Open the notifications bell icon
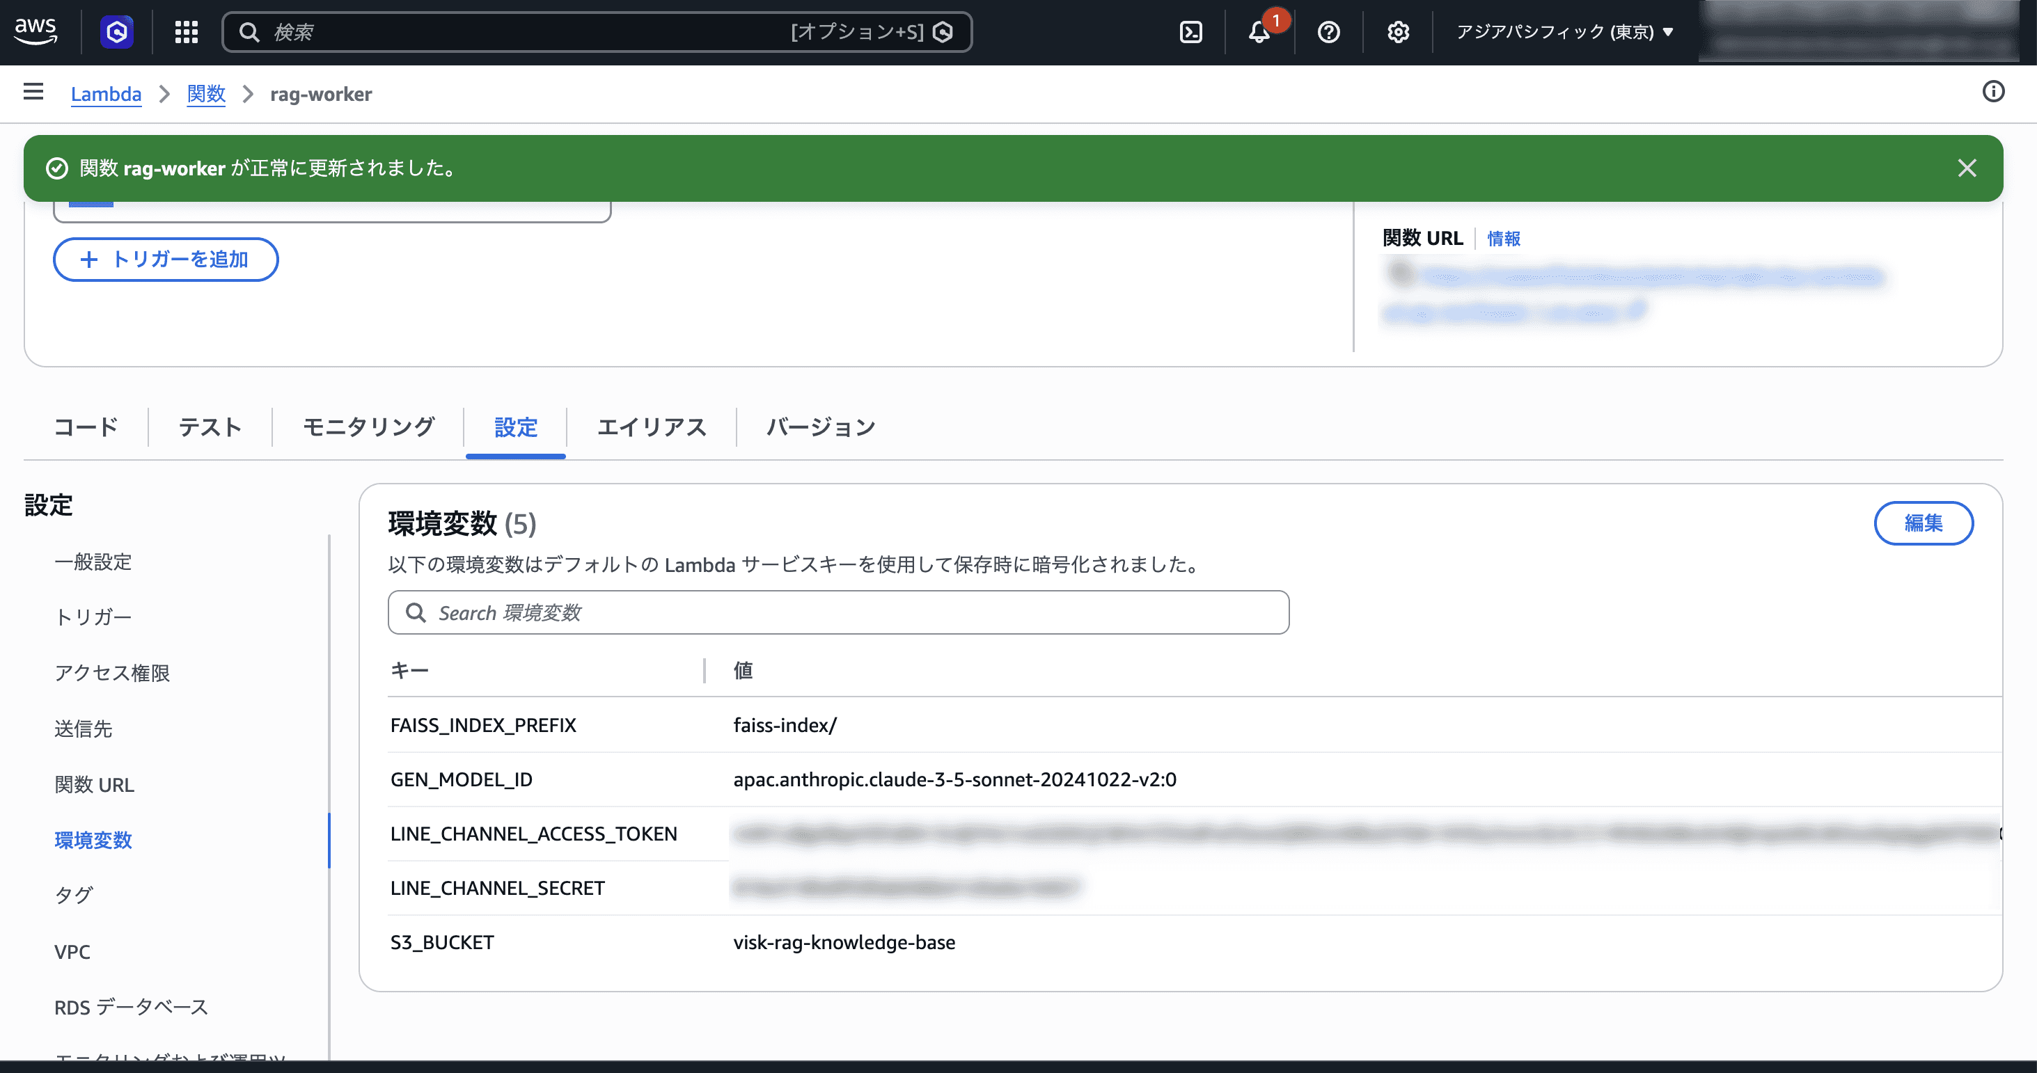This screenshot has width=2037, height=1073. point(1259,31)
